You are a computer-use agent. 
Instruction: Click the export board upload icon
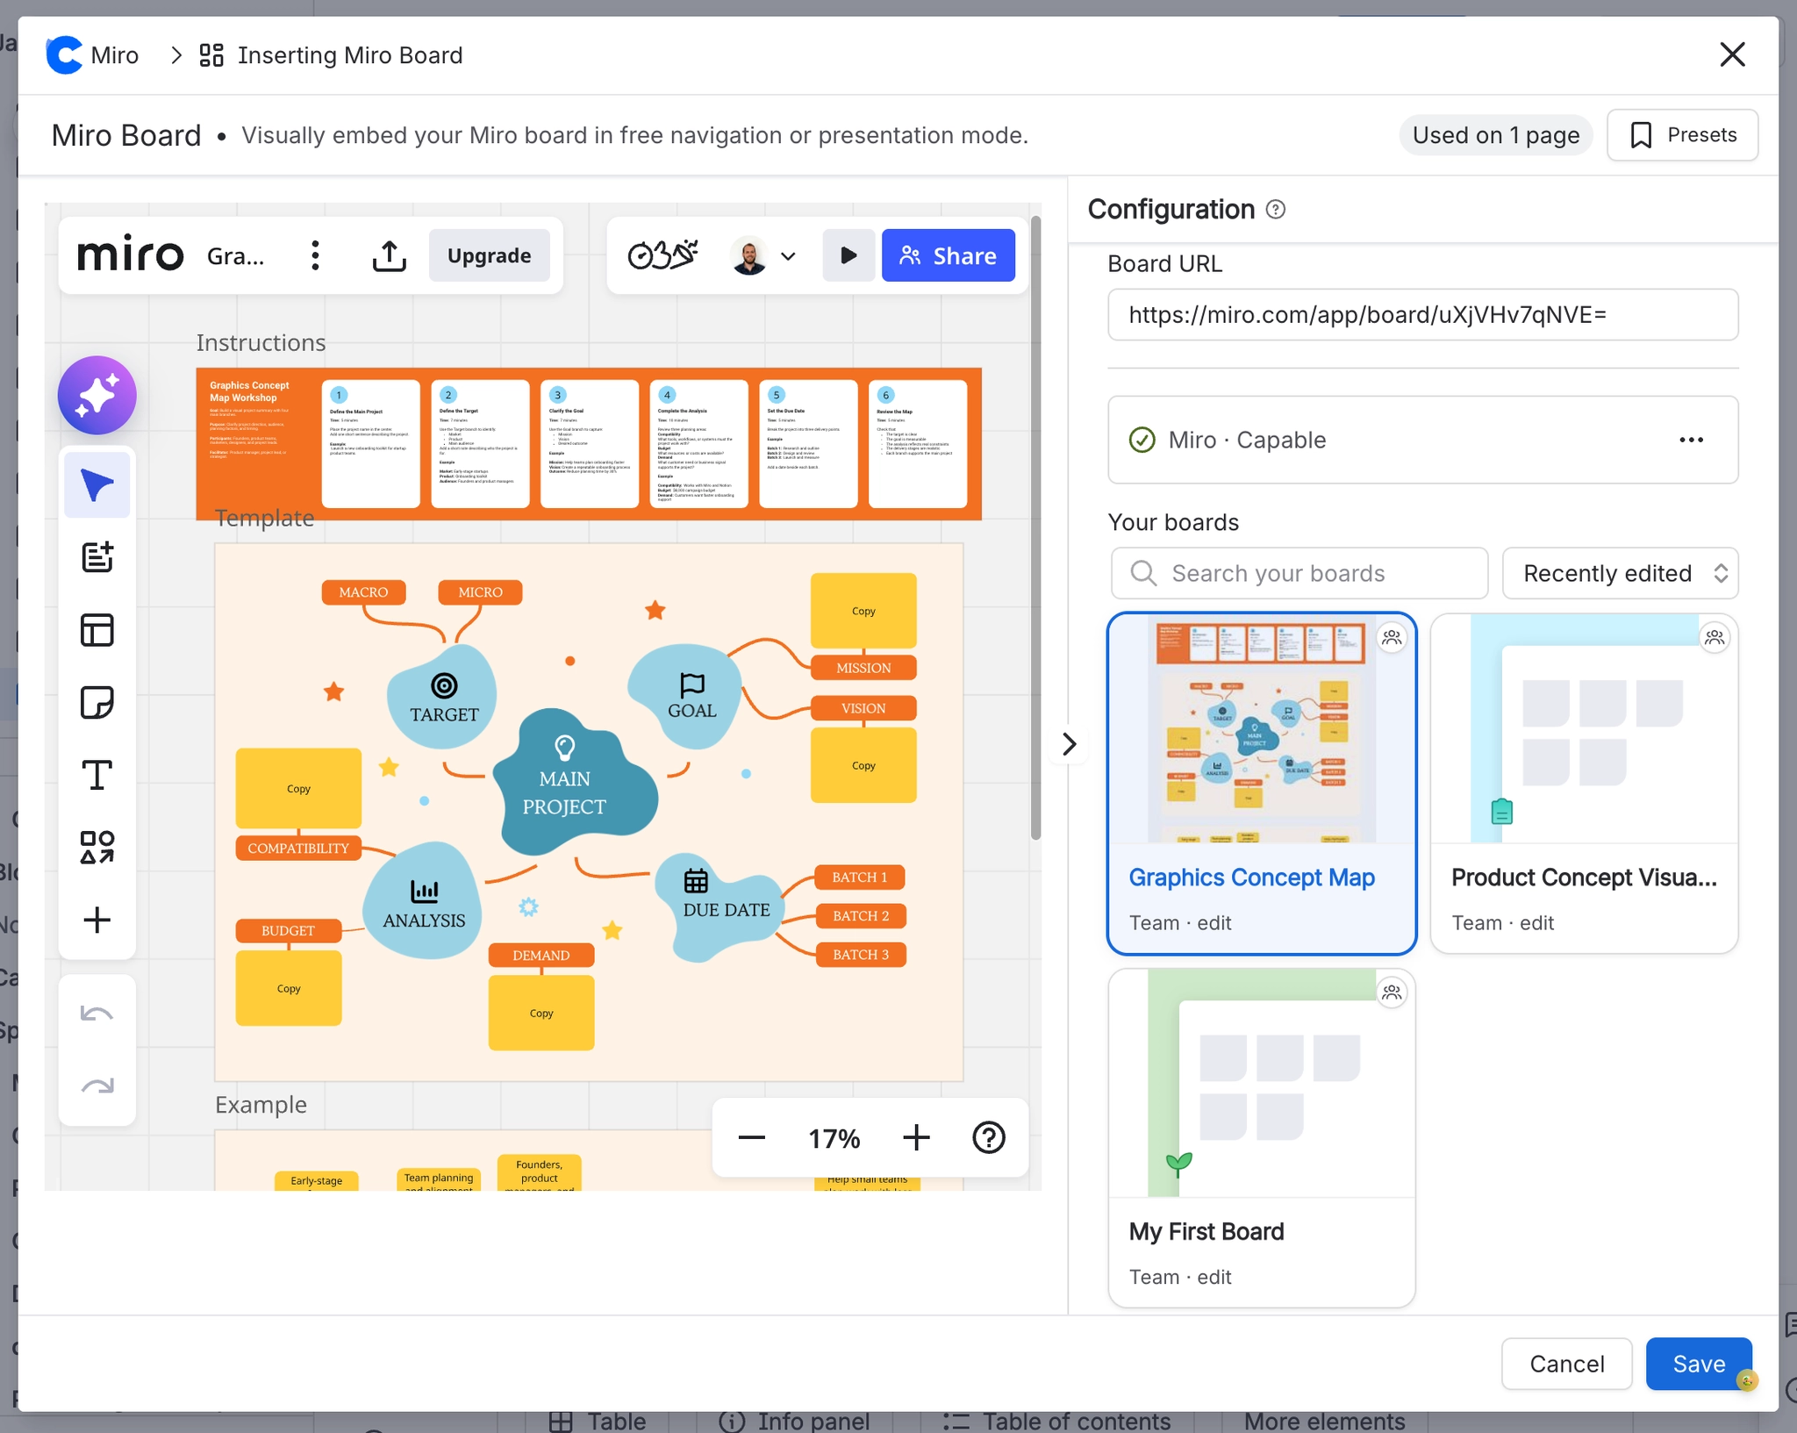click(x=389, y=255)
